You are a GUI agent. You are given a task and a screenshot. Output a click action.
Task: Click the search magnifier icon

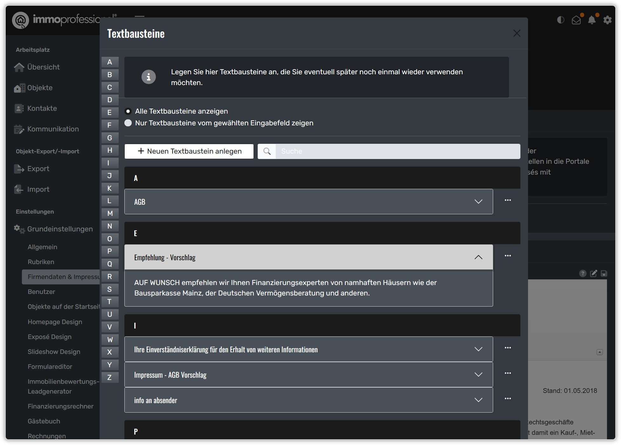pos(267,151)
